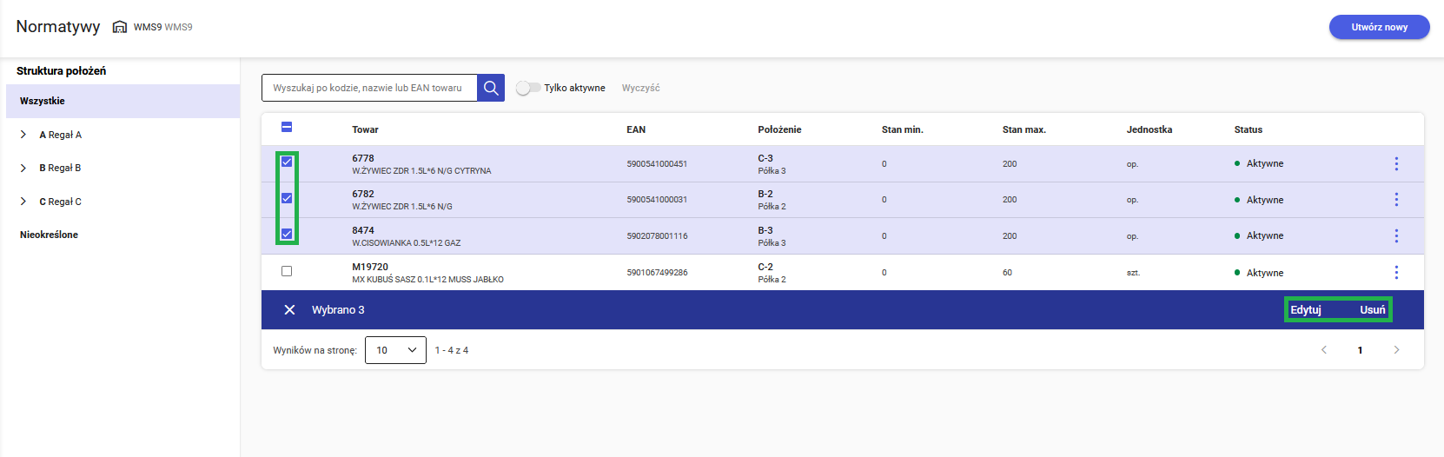Uncheck the checkbox for item 8474
1444x457 pixels.
287,234
